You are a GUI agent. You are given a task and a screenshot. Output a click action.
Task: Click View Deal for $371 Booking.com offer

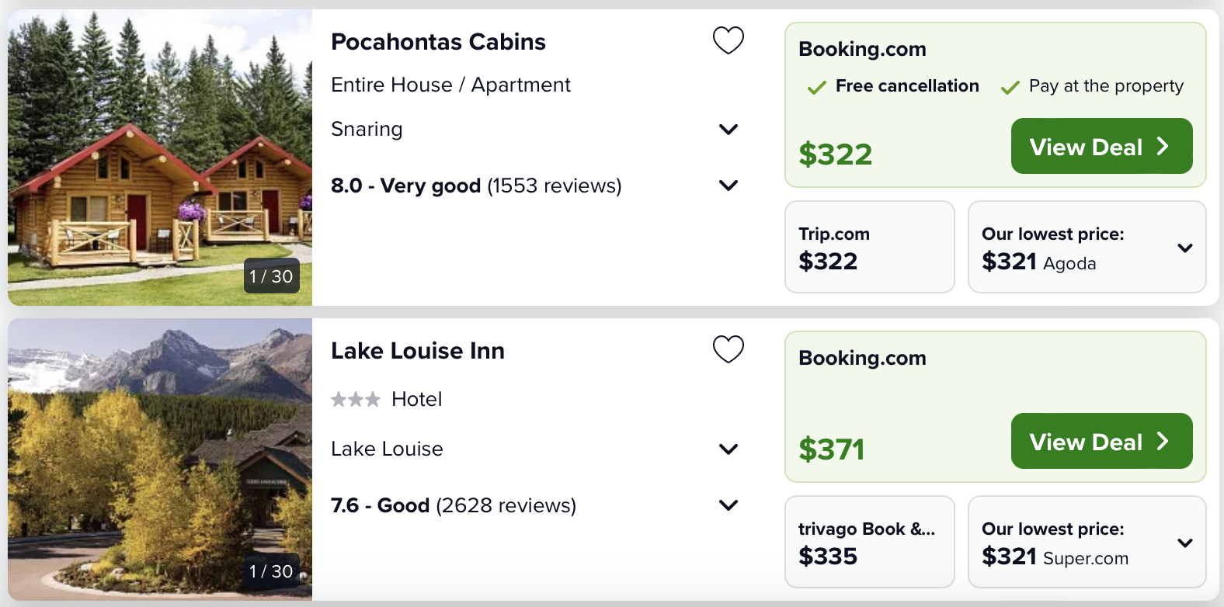(1101, 442)
